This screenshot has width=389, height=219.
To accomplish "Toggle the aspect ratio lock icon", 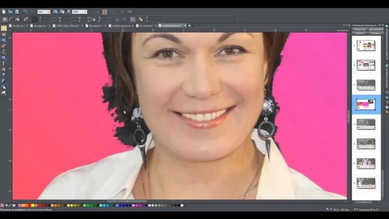I will coord(94,19).
